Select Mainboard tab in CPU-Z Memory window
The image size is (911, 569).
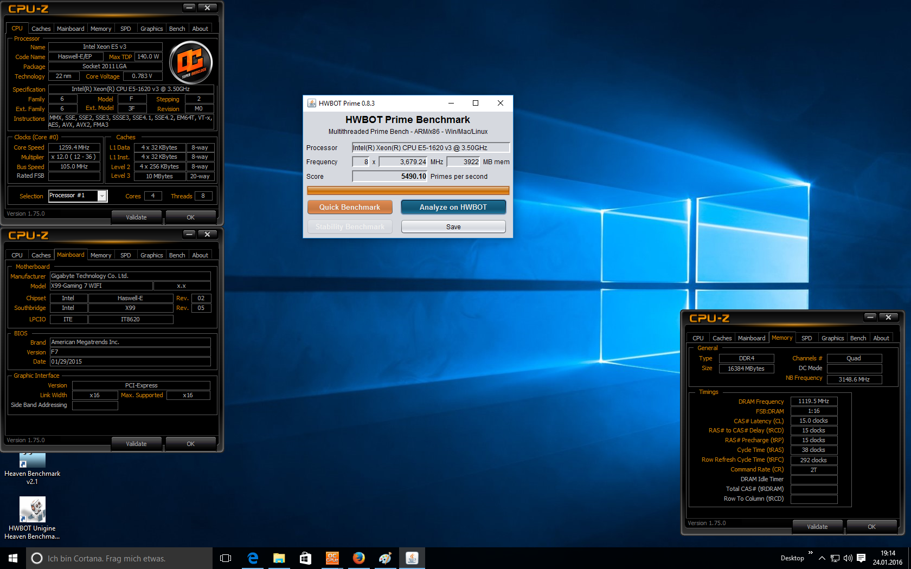[752, 338]
